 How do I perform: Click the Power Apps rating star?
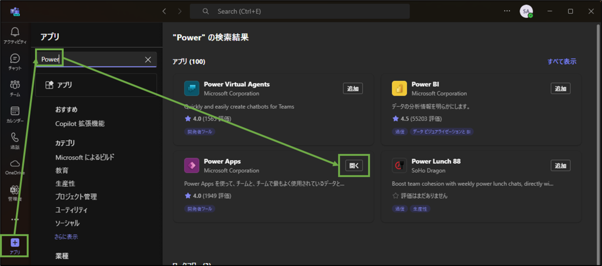click(x=188, y=196)
